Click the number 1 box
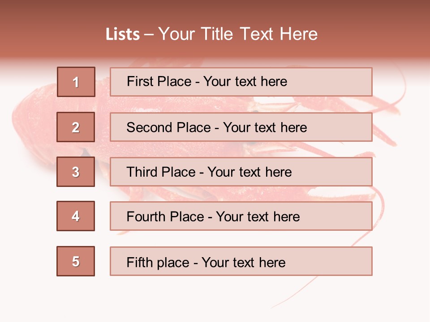430x322 pixels. (76, 82)
